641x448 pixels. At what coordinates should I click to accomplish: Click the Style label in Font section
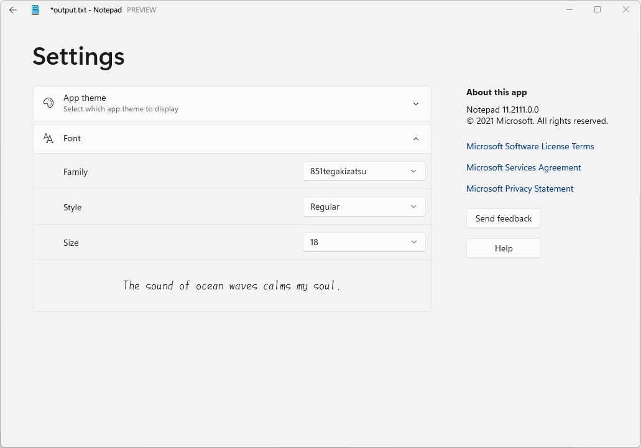click(x=72, y=207)
